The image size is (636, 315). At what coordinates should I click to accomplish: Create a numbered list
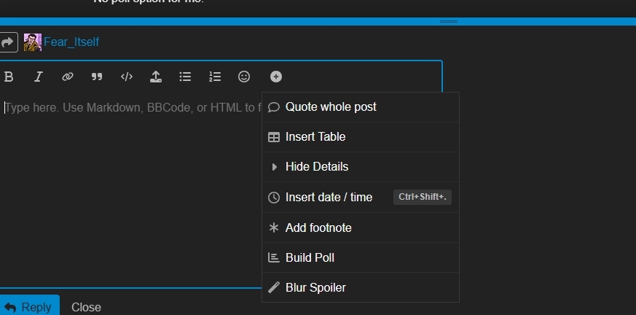(x=215, y=77)
